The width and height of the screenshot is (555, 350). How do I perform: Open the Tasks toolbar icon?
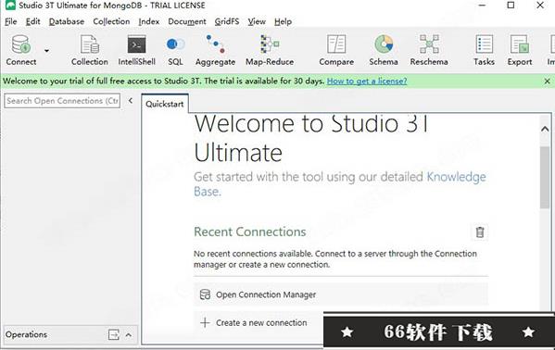[484, 50]
